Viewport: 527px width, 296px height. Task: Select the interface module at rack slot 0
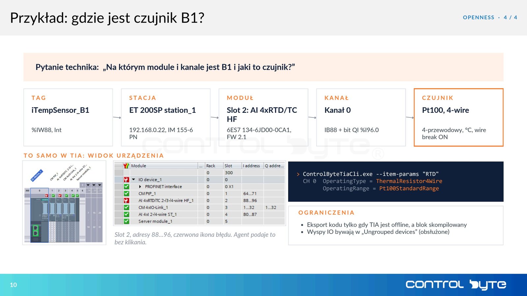40,220
